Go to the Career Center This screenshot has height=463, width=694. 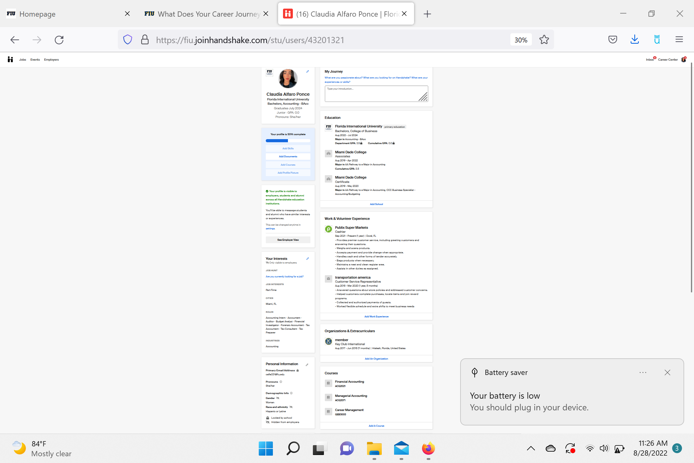[668, 60]
